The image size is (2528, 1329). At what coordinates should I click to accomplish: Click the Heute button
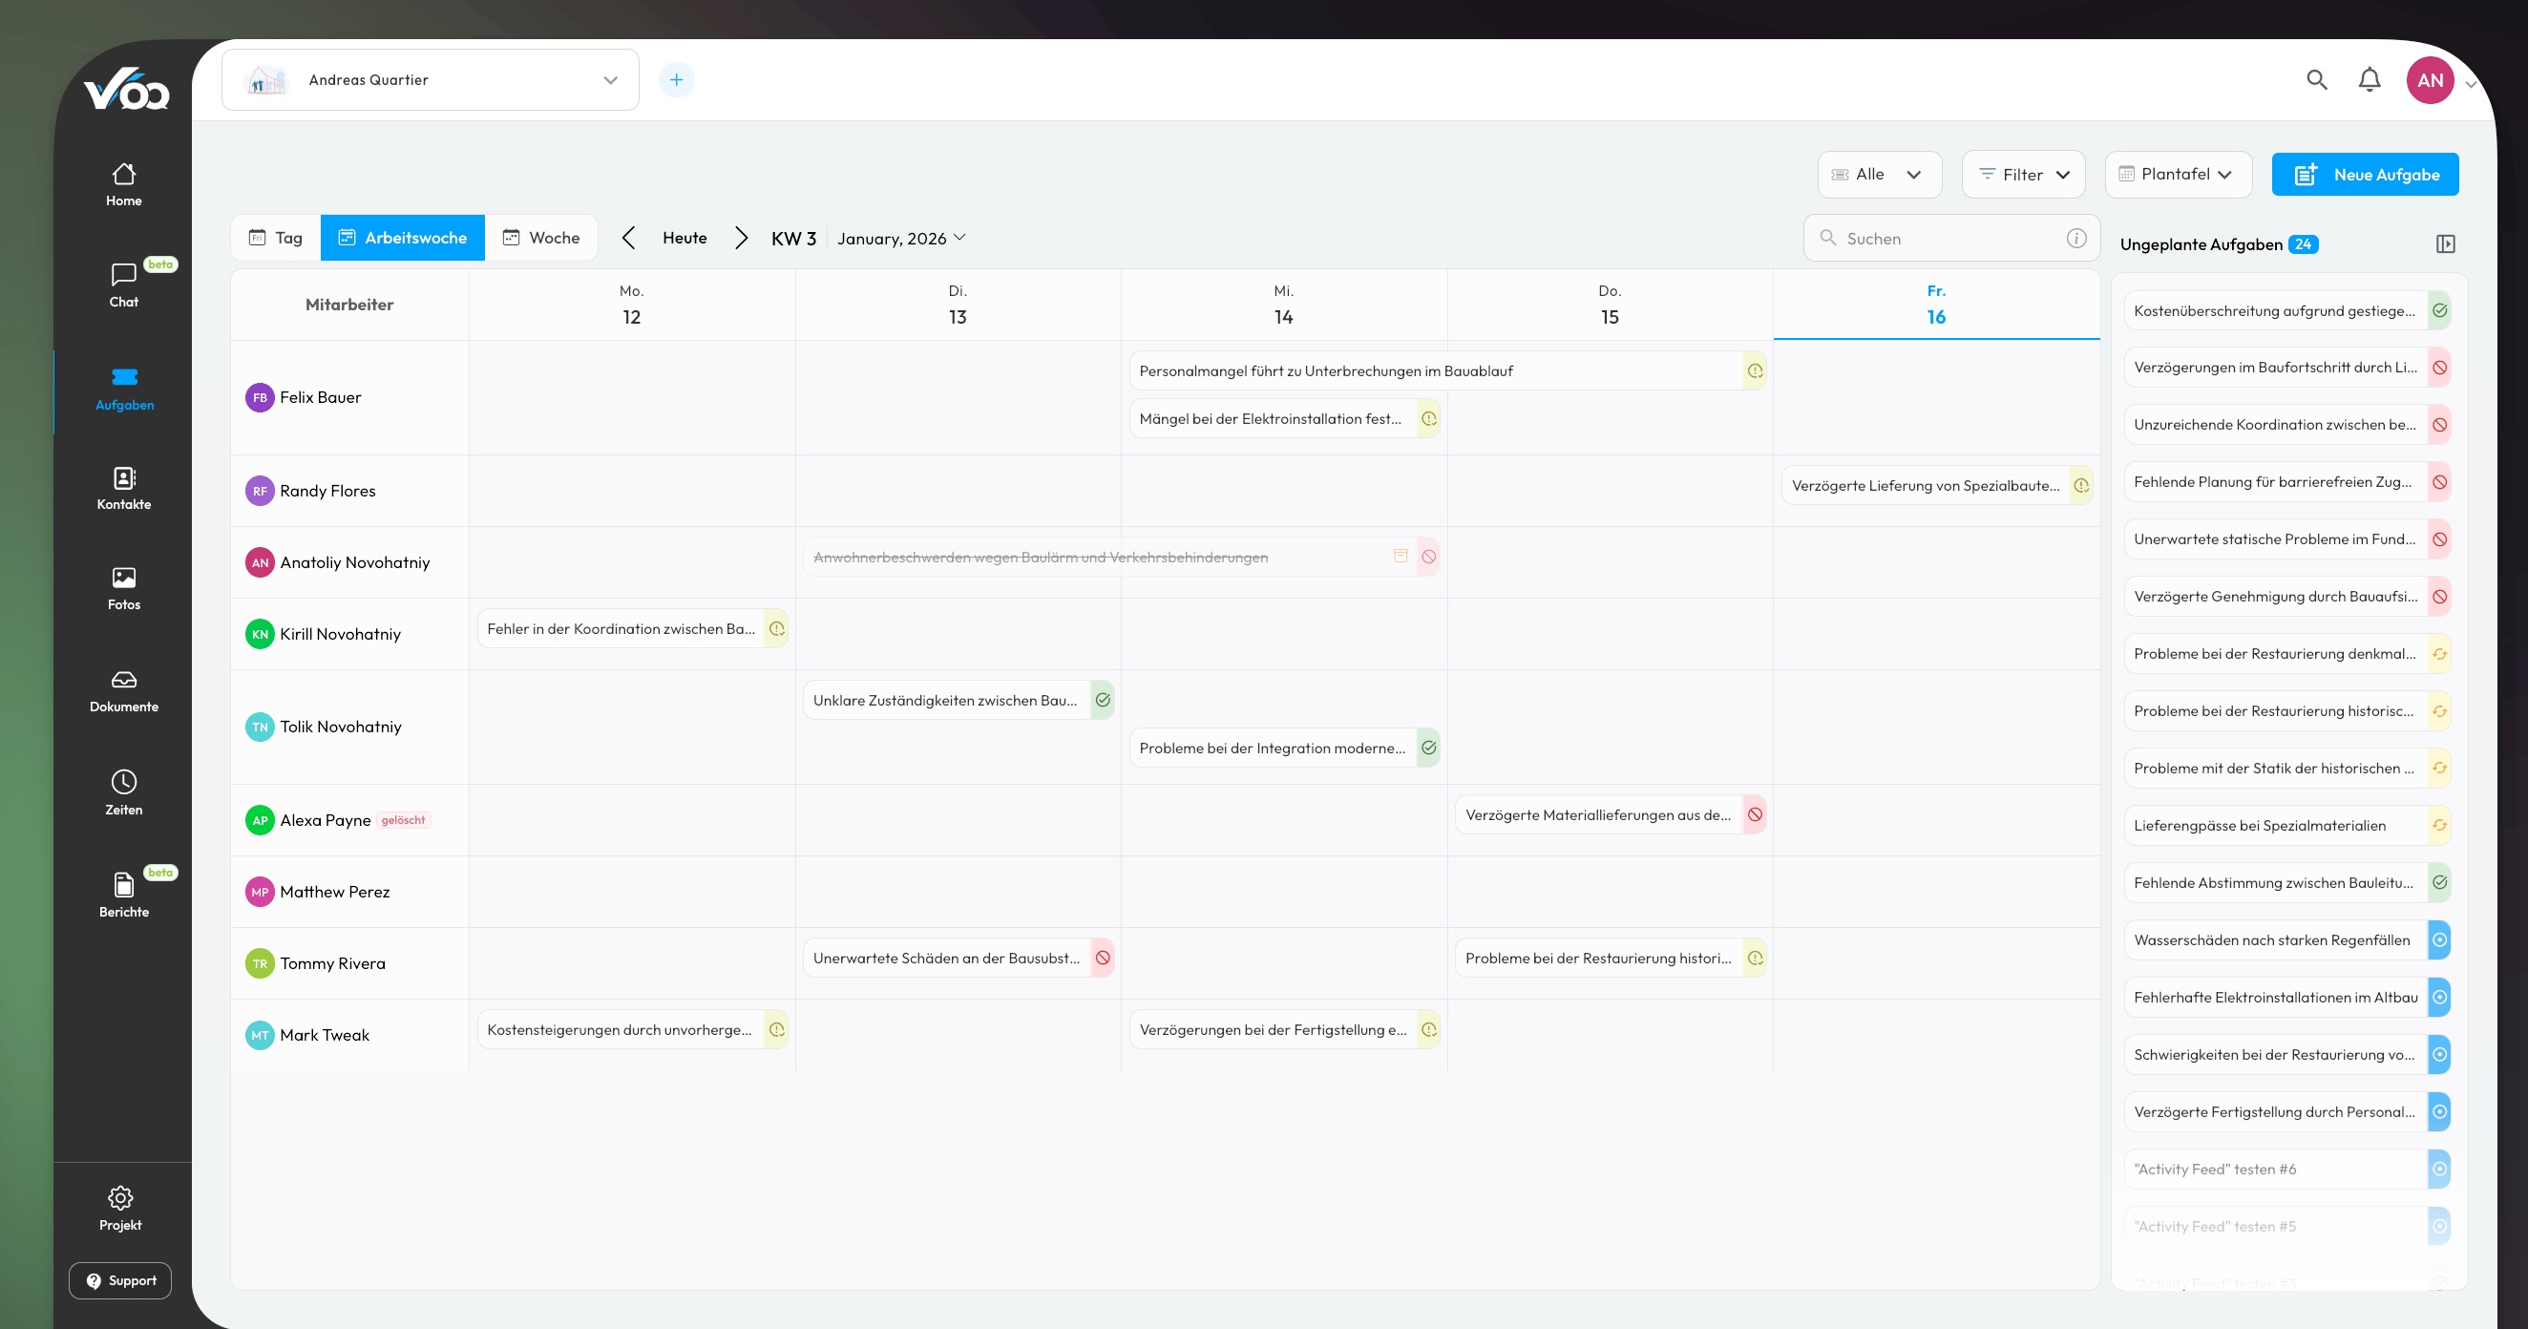684,238
